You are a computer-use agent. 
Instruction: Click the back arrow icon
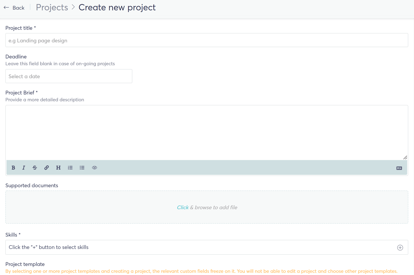point(6,7)
